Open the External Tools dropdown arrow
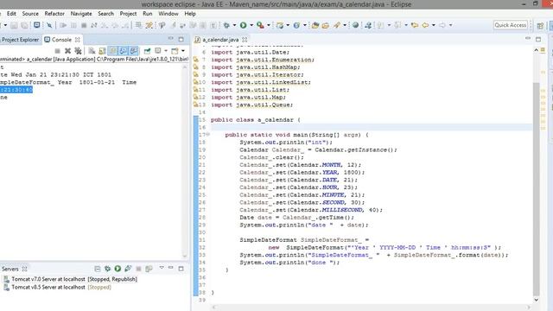 tap(269, 25)
